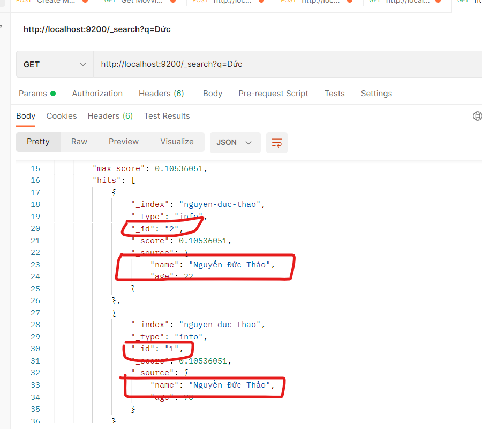Open the Tests tab

[334, 94]
